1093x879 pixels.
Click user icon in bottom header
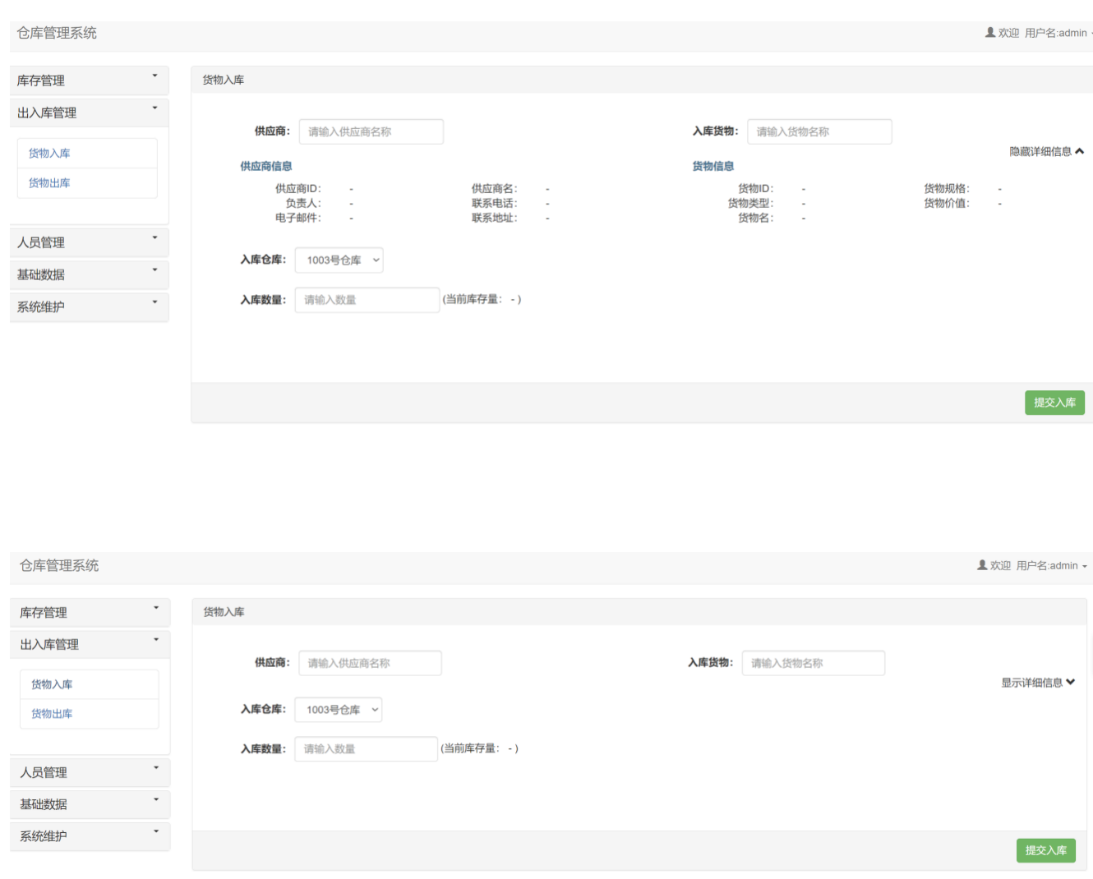[982, 565]
